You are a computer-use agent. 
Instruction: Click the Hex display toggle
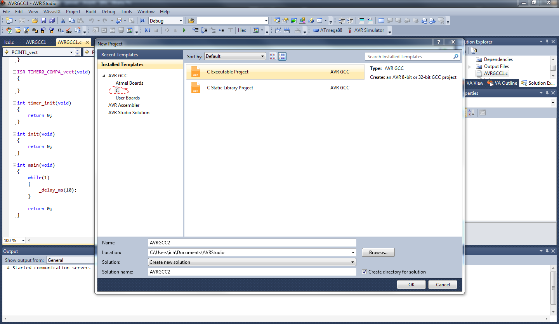tap(242, 30)
